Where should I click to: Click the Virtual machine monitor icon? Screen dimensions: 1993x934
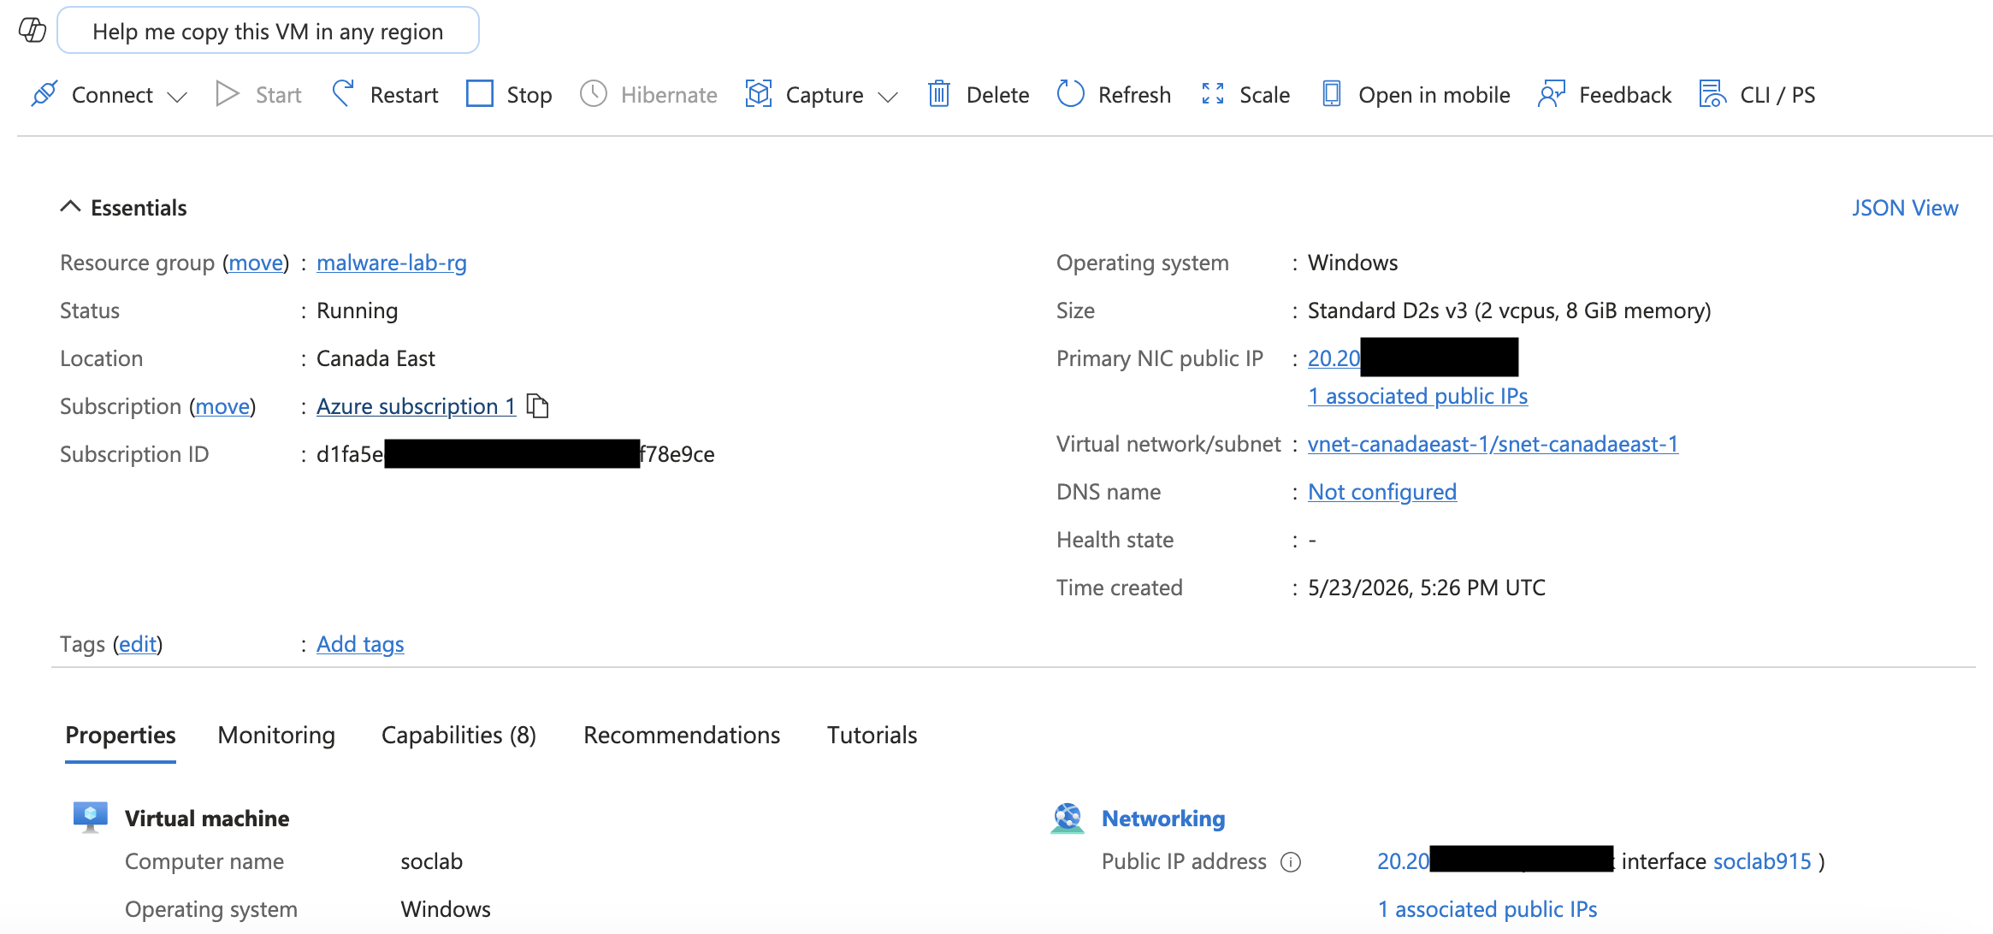[91, 818]
